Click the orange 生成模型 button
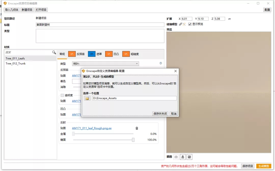The width and height of the screenshot is (275, 171). [x=264, y=166]
